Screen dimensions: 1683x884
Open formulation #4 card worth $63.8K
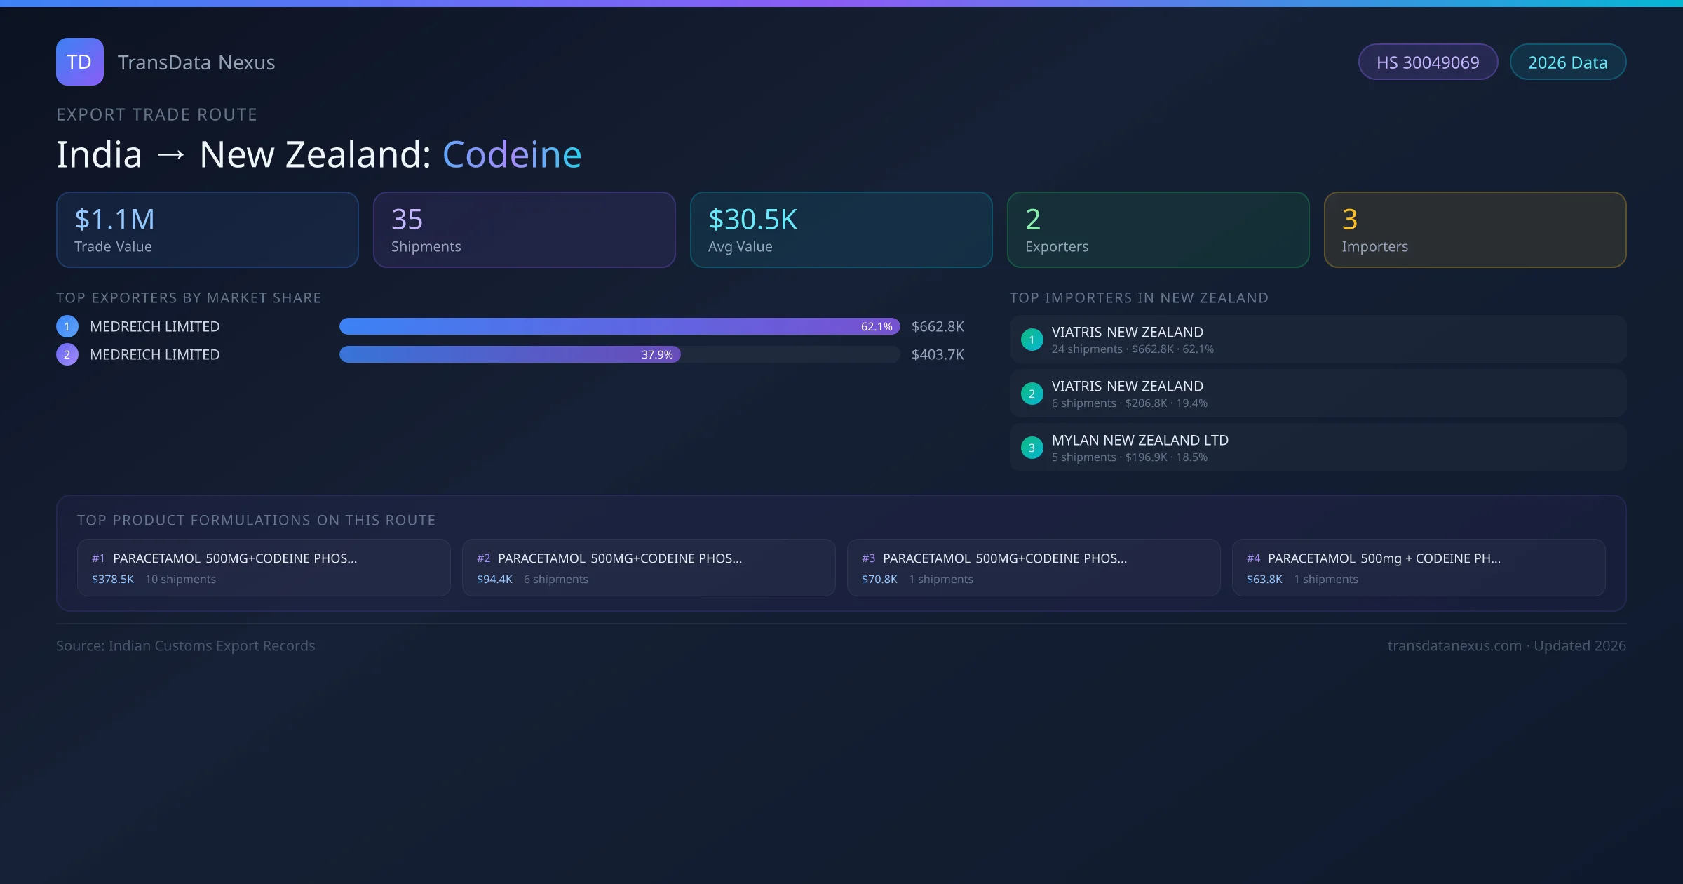1418,568
